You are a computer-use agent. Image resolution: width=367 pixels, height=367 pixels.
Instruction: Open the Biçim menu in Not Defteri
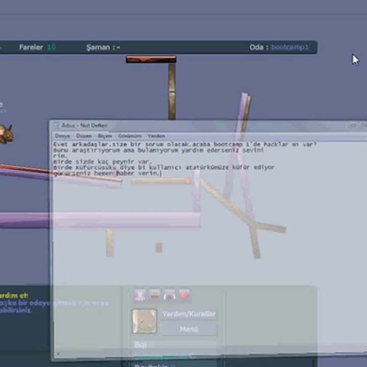click(104, 136)
